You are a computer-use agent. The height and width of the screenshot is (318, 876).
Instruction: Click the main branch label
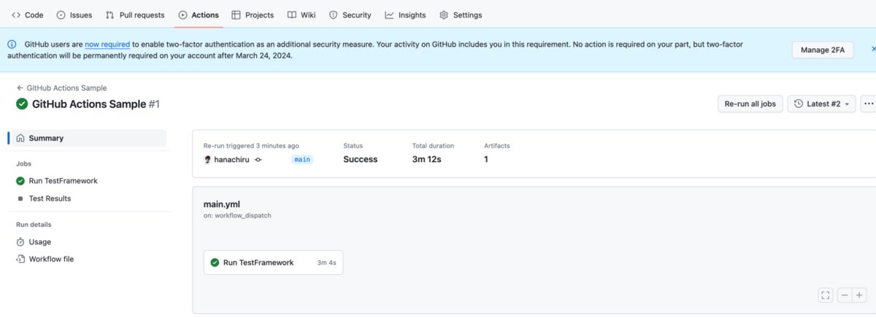pos(302,159)
